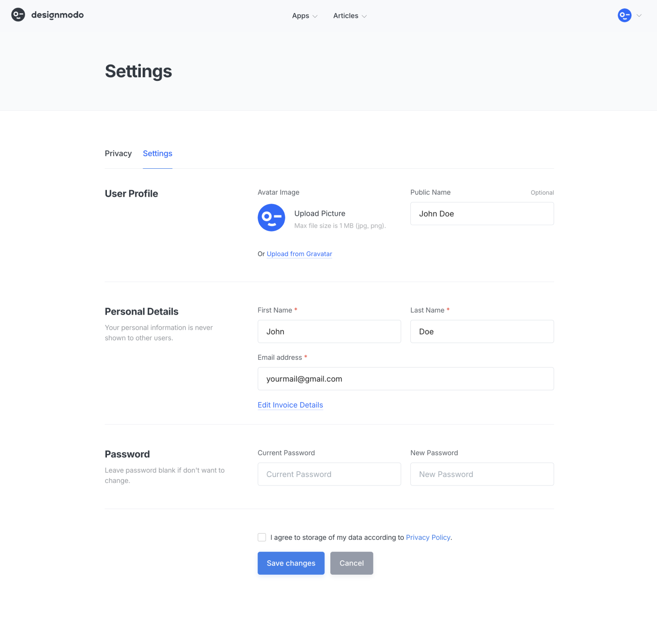Click the Save changes button
This screenshot has height=623, width=657.
[x=291, y=563]
